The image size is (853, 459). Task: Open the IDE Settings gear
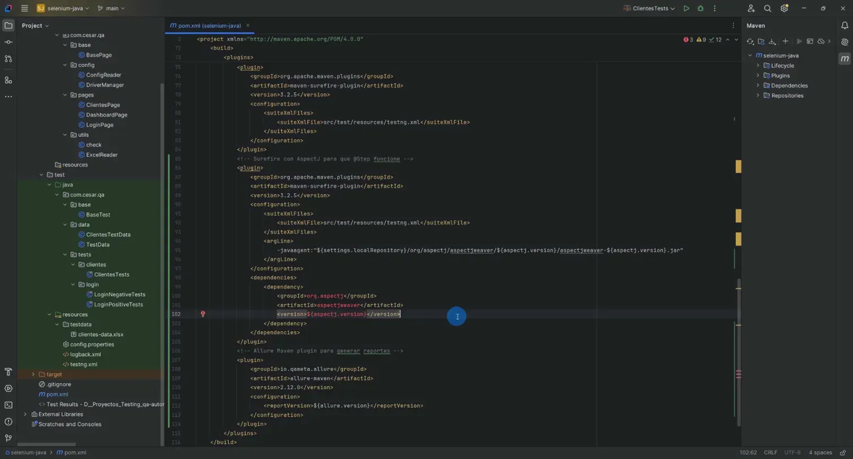[x=784, y=8]
